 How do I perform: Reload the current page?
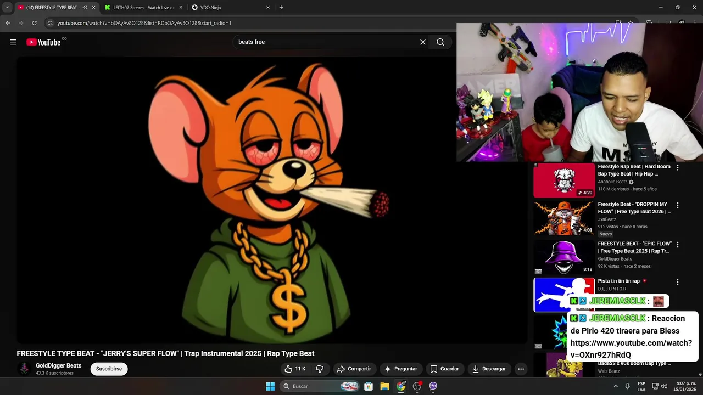[x=34, y=23]
